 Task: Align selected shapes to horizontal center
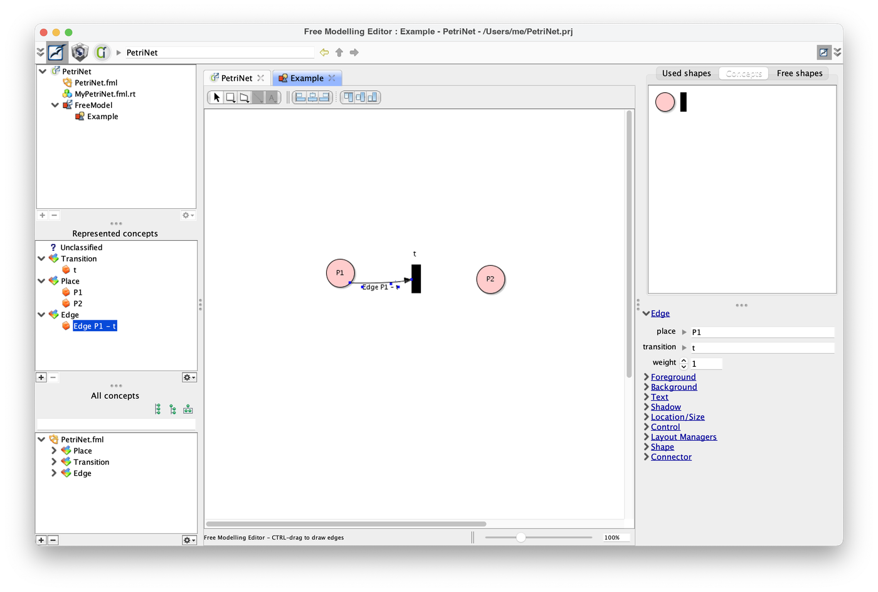pos(312,97)
